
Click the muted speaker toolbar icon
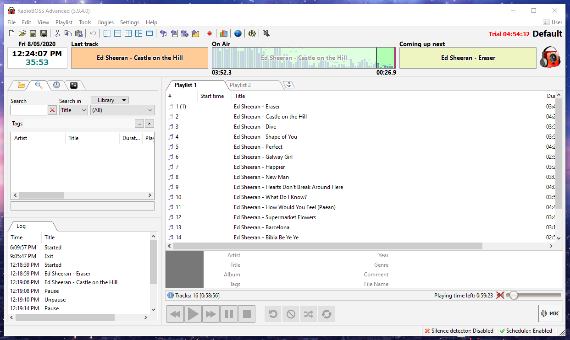tap(266, 33)
